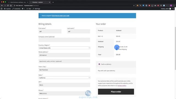Click the admin user avatar beside Howdy, admin
Image resolution: width=176 pixels, height=99 pixels.
[170, 9]
